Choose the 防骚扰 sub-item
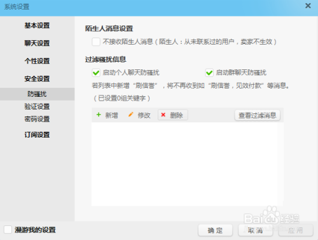Screen dimensions: 318x240 click(37, 94)
